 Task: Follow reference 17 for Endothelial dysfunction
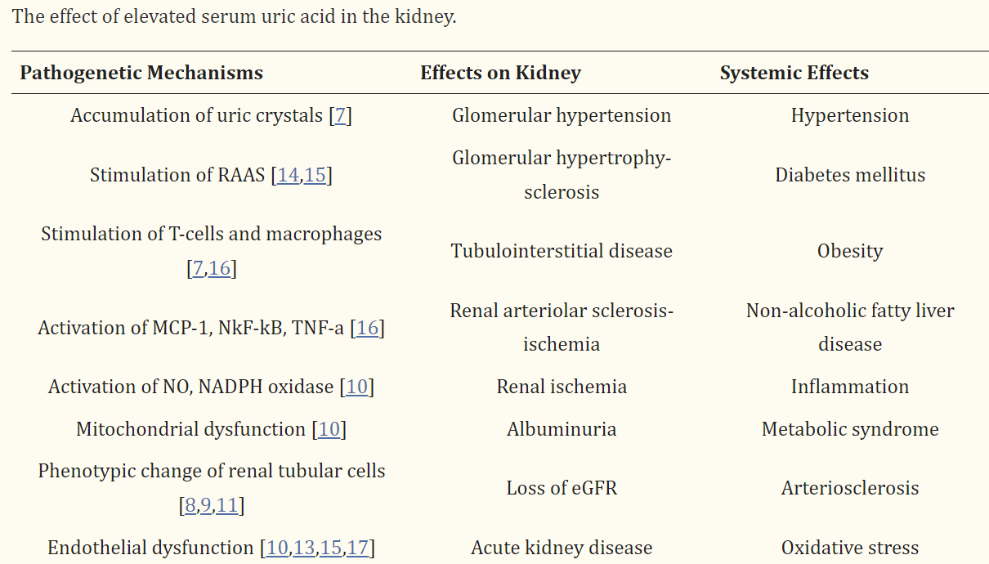(x=358, y=548)
